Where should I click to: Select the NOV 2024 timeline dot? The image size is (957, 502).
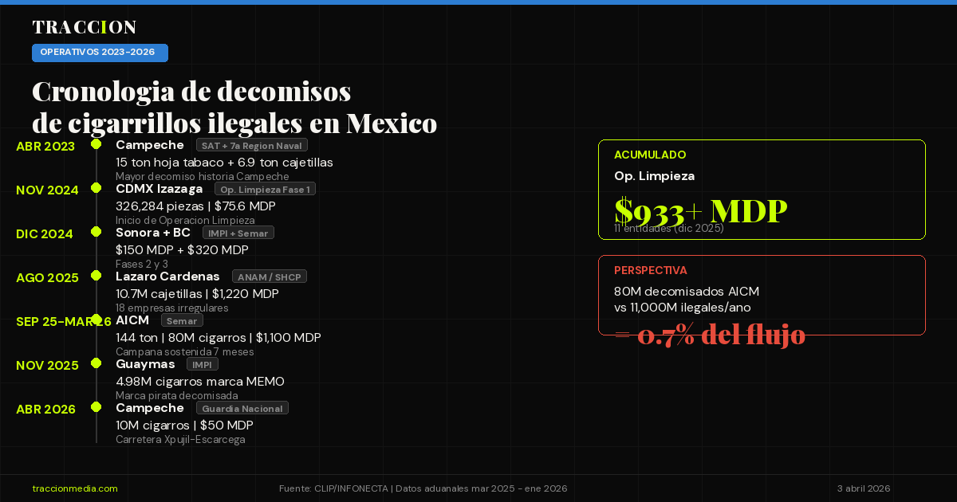(96, 188)
